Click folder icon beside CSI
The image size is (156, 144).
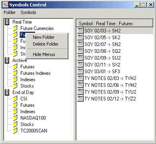coord(15,99)
